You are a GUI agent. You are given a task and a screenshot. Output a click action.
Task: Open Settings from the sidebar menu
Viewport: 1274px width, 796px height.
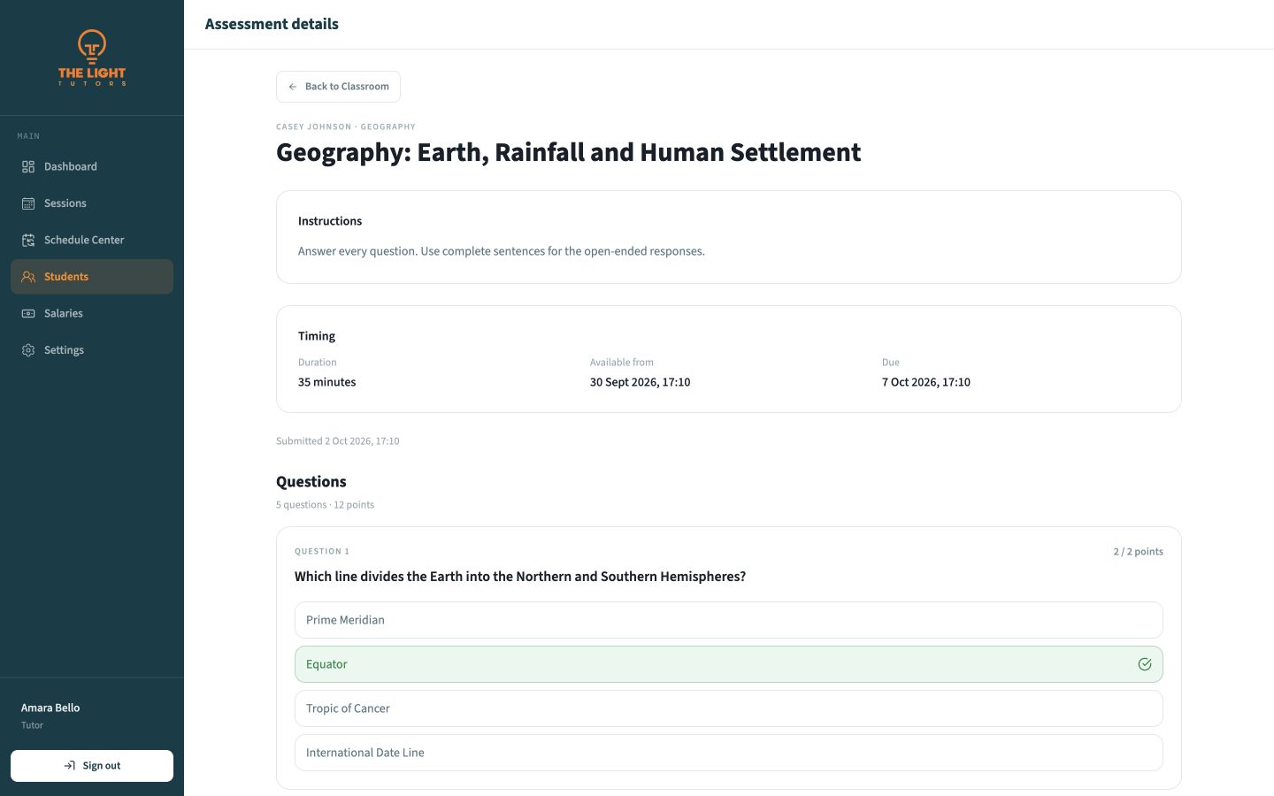tap(92, 350)
